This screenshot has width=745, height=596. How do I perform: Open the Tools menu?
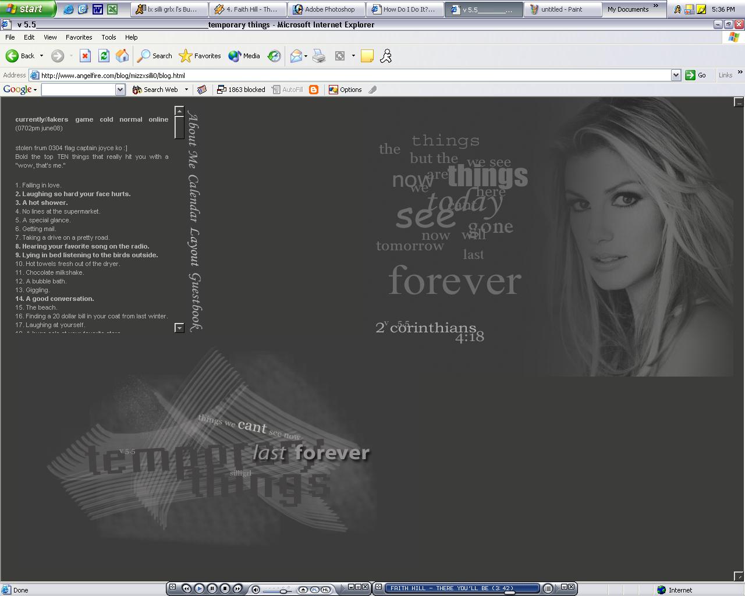point(109,37)
